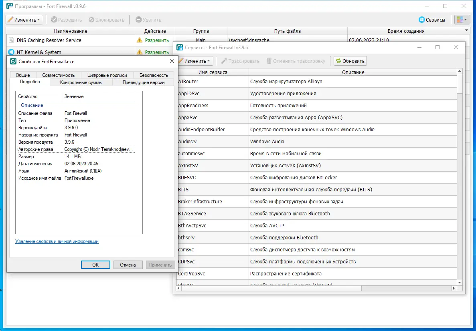Switch to the Контрольные суммы tab
Image resolution: width=476 pixels, height=331 pixels.
point(81,82)
